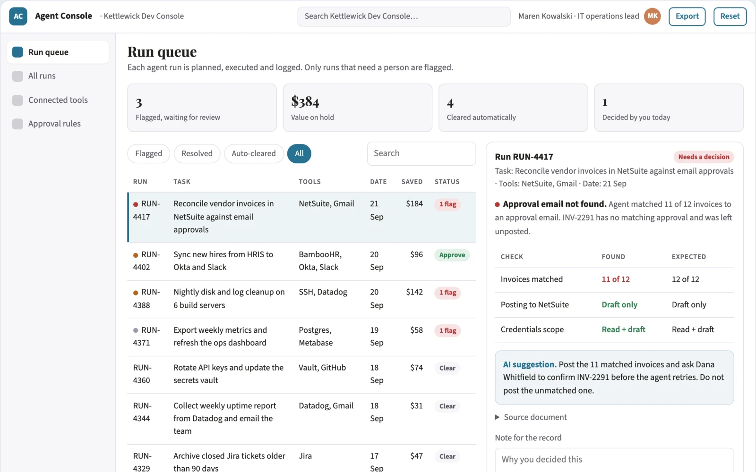
Task: Click the Reset button
Action: (x=730, y=16)
